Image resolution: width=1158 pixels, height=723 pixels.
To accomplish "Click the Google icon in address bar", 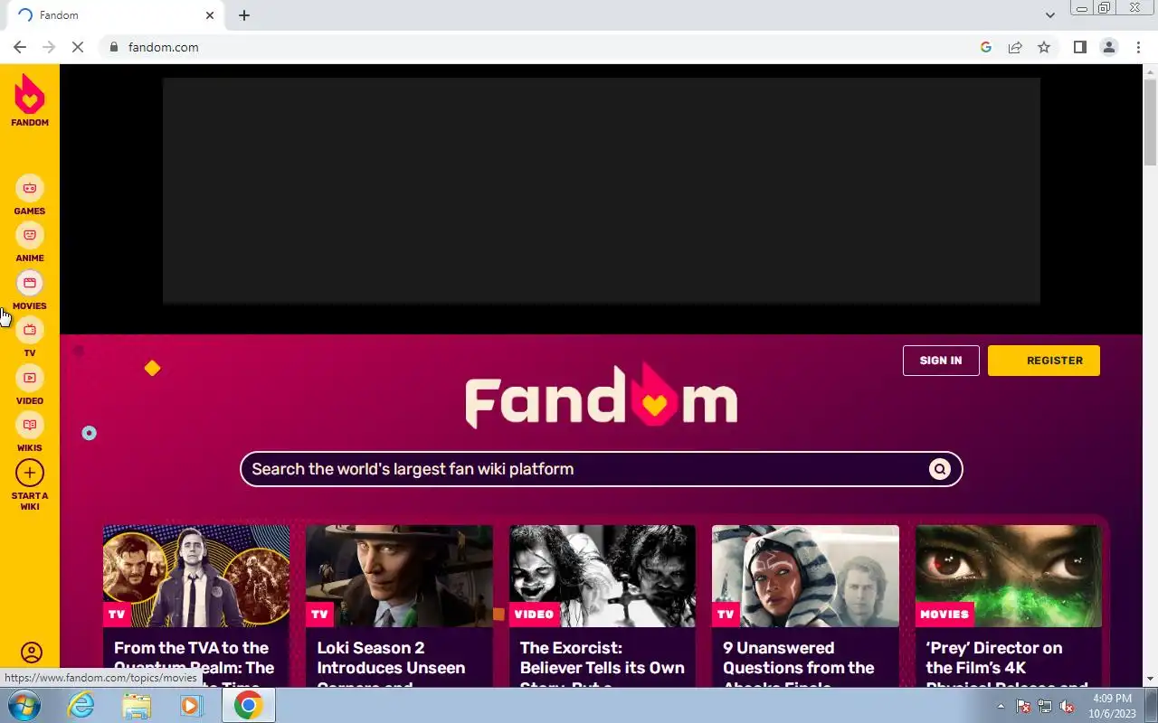I will point(986,47).
